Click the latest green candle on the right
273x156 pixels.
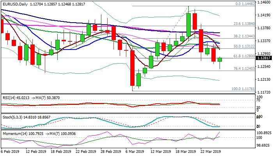pos(220,59)
